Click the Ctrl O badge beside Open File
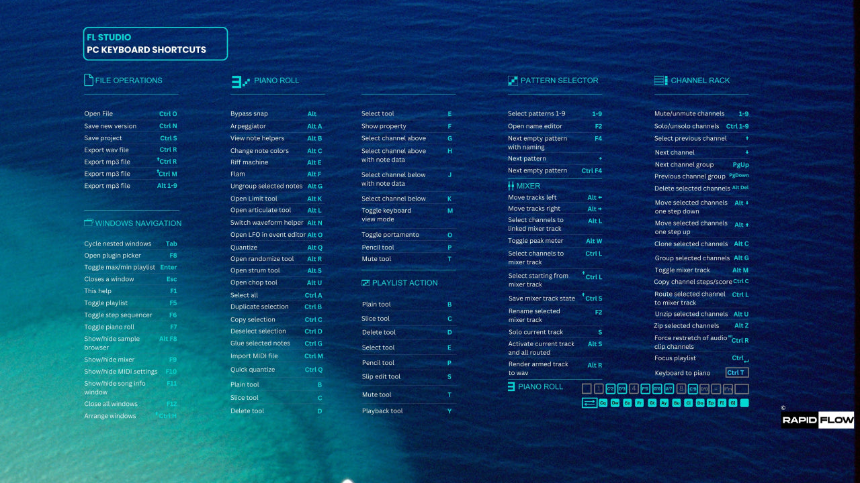The height and width of the screenshot is (483, 860). click(x=168, y=113)
